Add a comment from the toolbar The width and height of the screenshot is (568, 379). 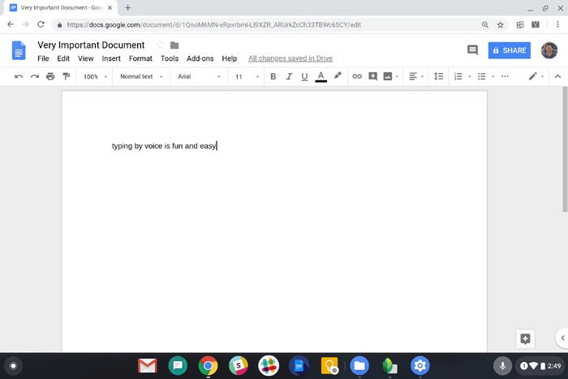pyautogui.click(x=372, y=76)
